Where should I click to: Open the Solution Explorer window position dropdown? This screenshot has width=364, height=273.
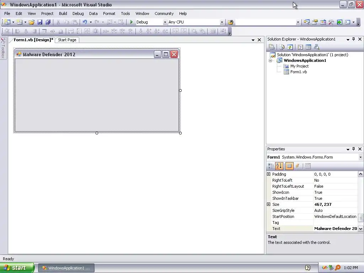pyautogui.click(x=348, y=39)
